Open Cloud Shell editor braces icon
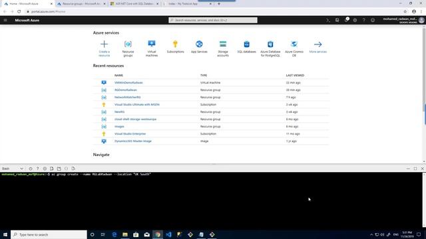This screenshot has height=239, width=426. (66, 169)
